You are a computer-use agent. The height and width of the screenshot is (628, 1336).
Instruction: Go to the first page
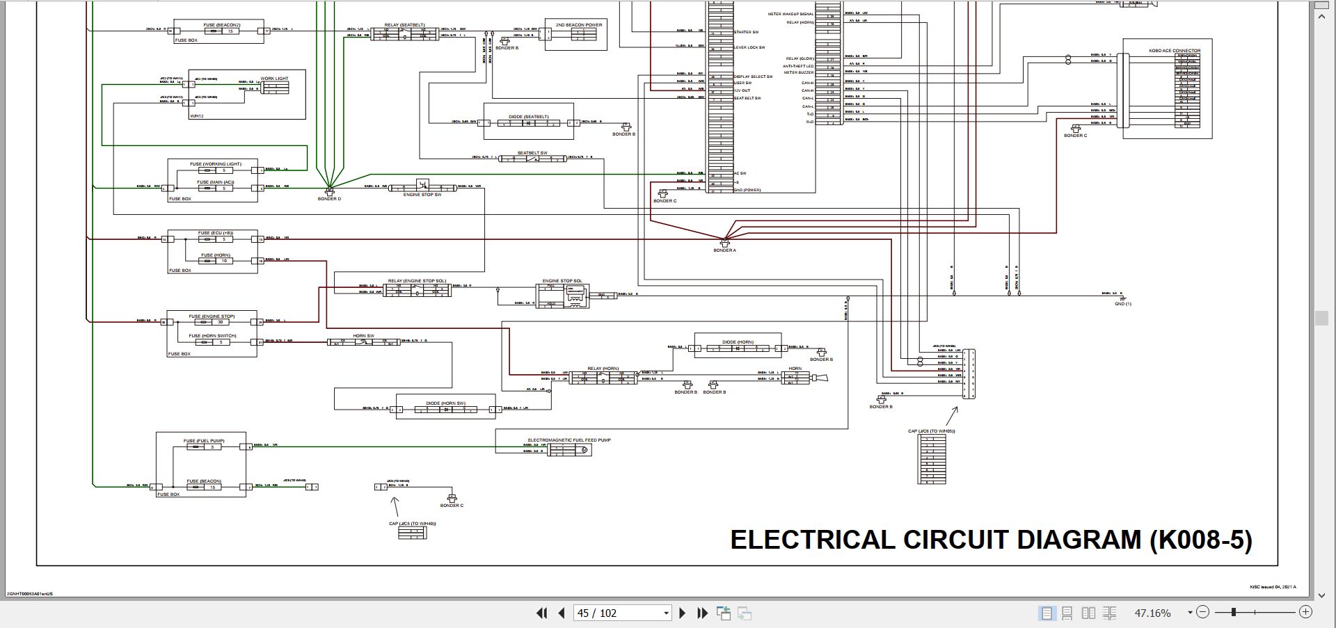coord(541,613)
